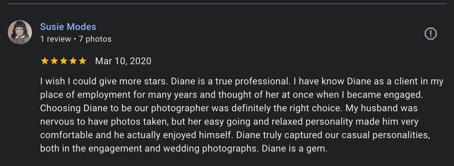
Task: Click the fourth yellow rating star
Action: pos(73,61)
